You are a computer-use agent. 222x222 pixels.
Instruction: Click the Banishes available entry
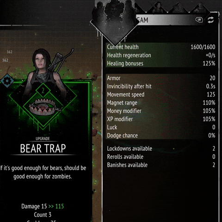click(161, 165)
